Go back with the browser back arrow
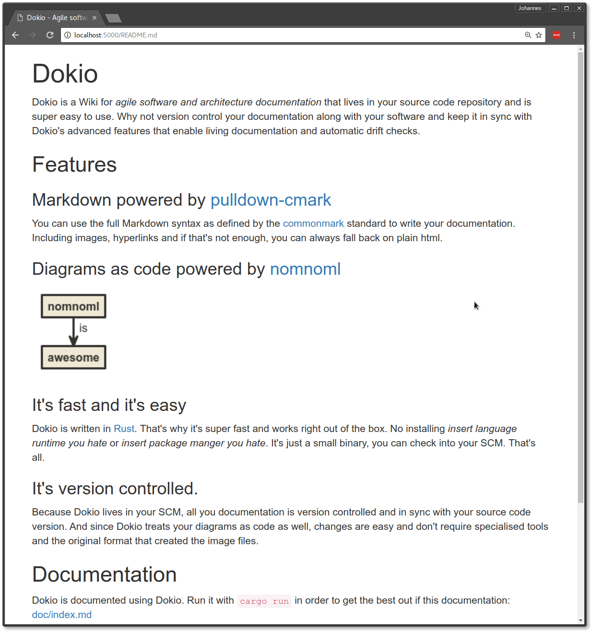The image size is (591, 631). click(x=15, y=35)
